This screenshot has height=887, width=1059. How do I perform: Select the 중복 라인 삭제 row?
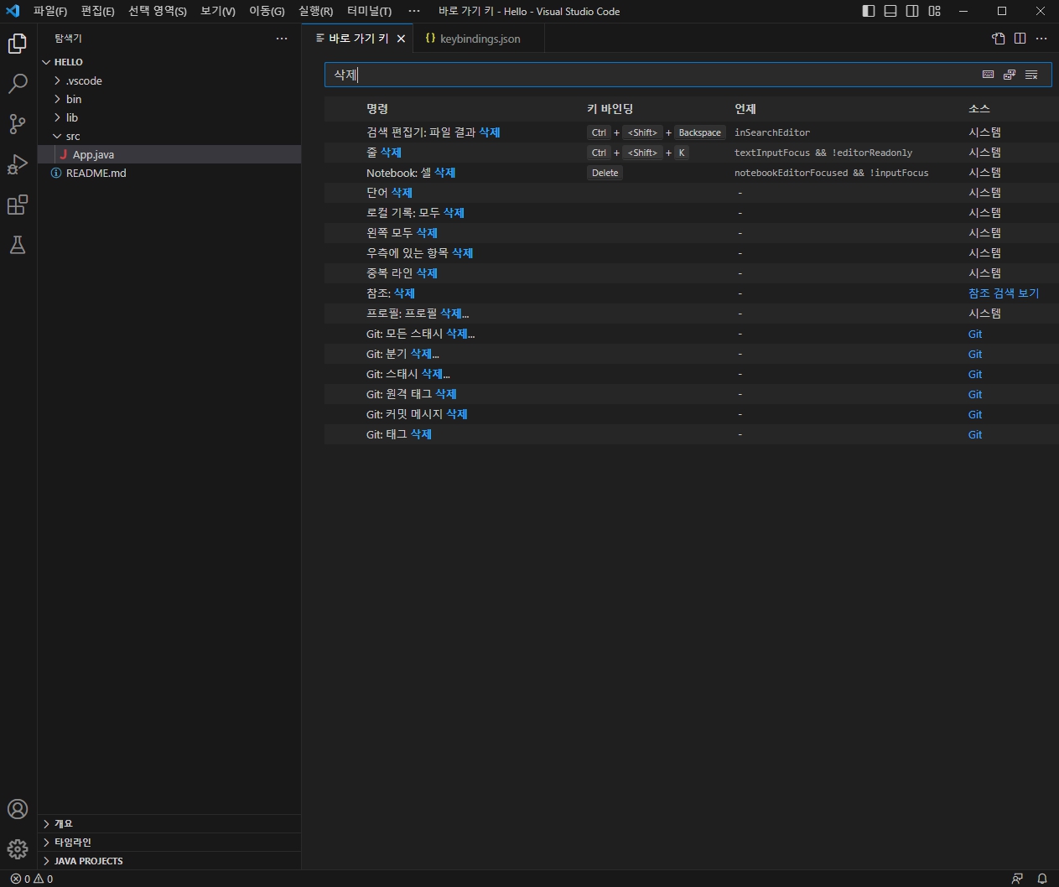691,273
